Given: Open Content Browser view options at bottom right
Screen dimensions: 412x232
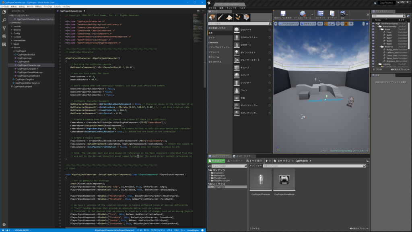Looking at the screenshot, I should (359, 228).
